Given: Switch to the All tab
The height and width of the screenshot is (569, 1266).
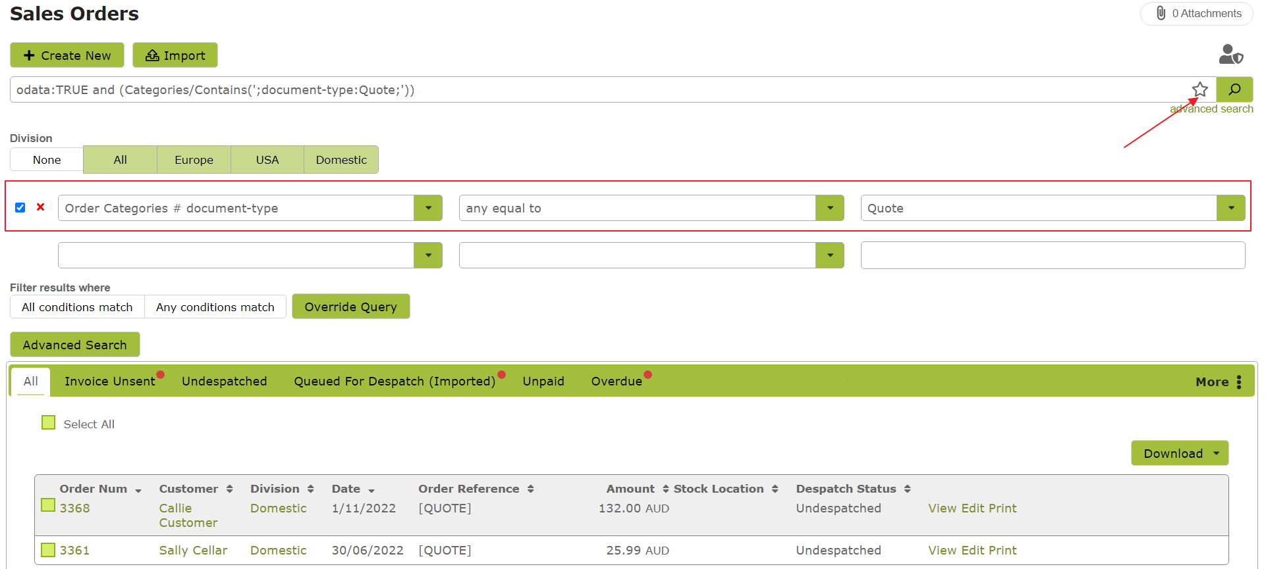Looking at the screenshot, I should coord(30,382).
